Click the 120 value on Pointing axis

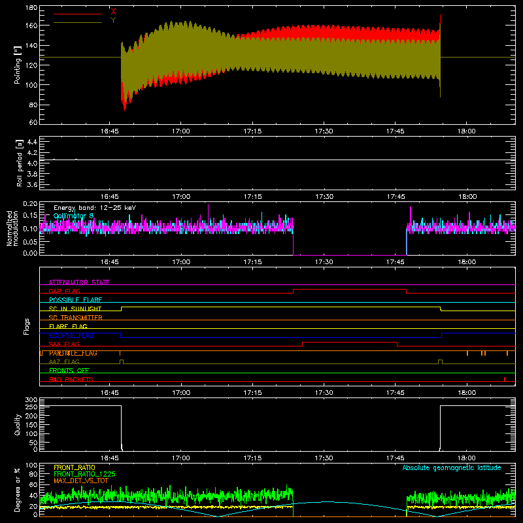(x=31, y=65)
